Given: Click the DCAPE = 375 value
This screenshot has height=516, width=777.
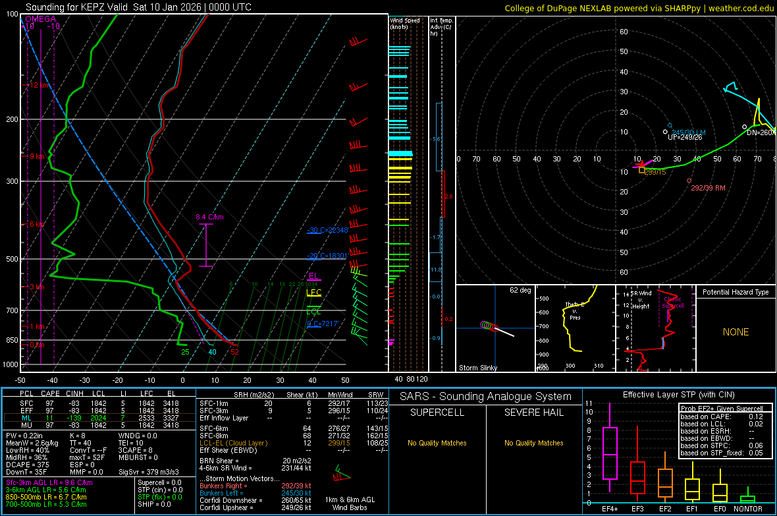Looking at the screenshot, I should [x=27, y=465].
